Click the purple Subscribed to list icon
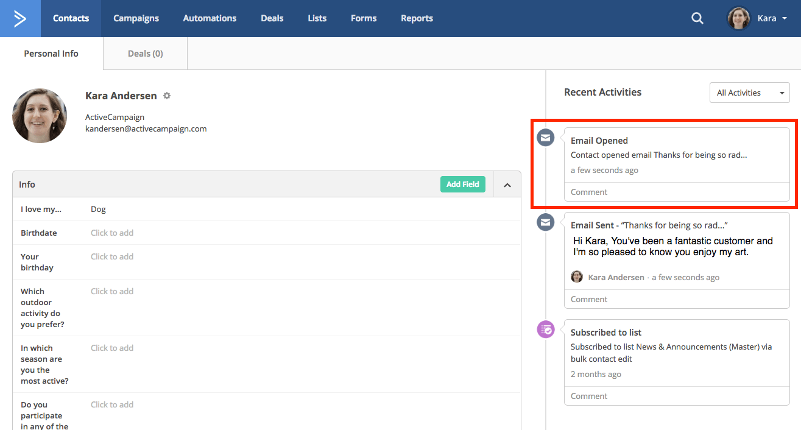This screenshot has width=801, height=430. tap(545, 329)
